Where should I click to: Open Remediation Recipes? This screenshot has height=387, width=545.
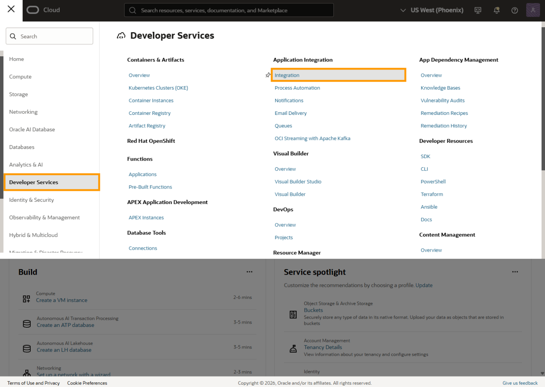point(444,113)
